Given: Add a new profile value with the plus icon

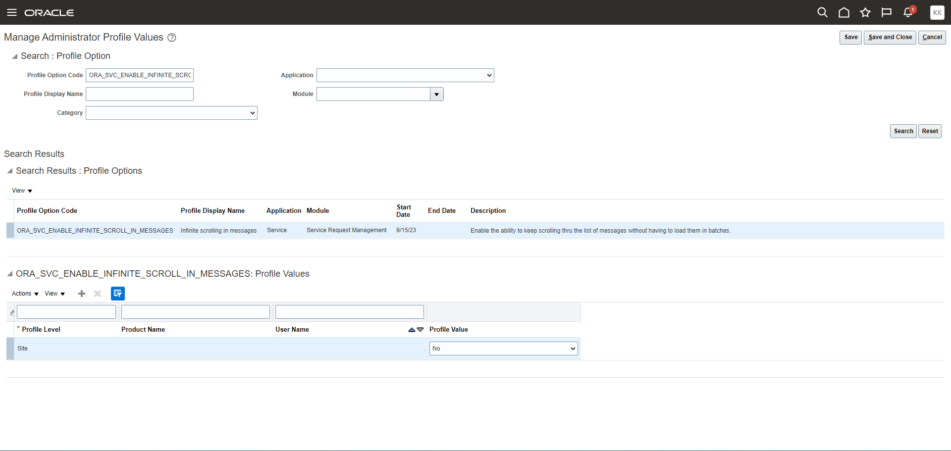Looking at the screenshot, I should click(82, 293).
